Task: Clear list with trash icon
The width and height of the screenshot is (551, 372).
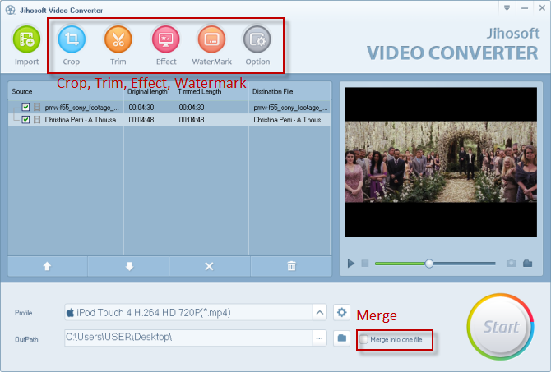Action: (x=290, y=266)
